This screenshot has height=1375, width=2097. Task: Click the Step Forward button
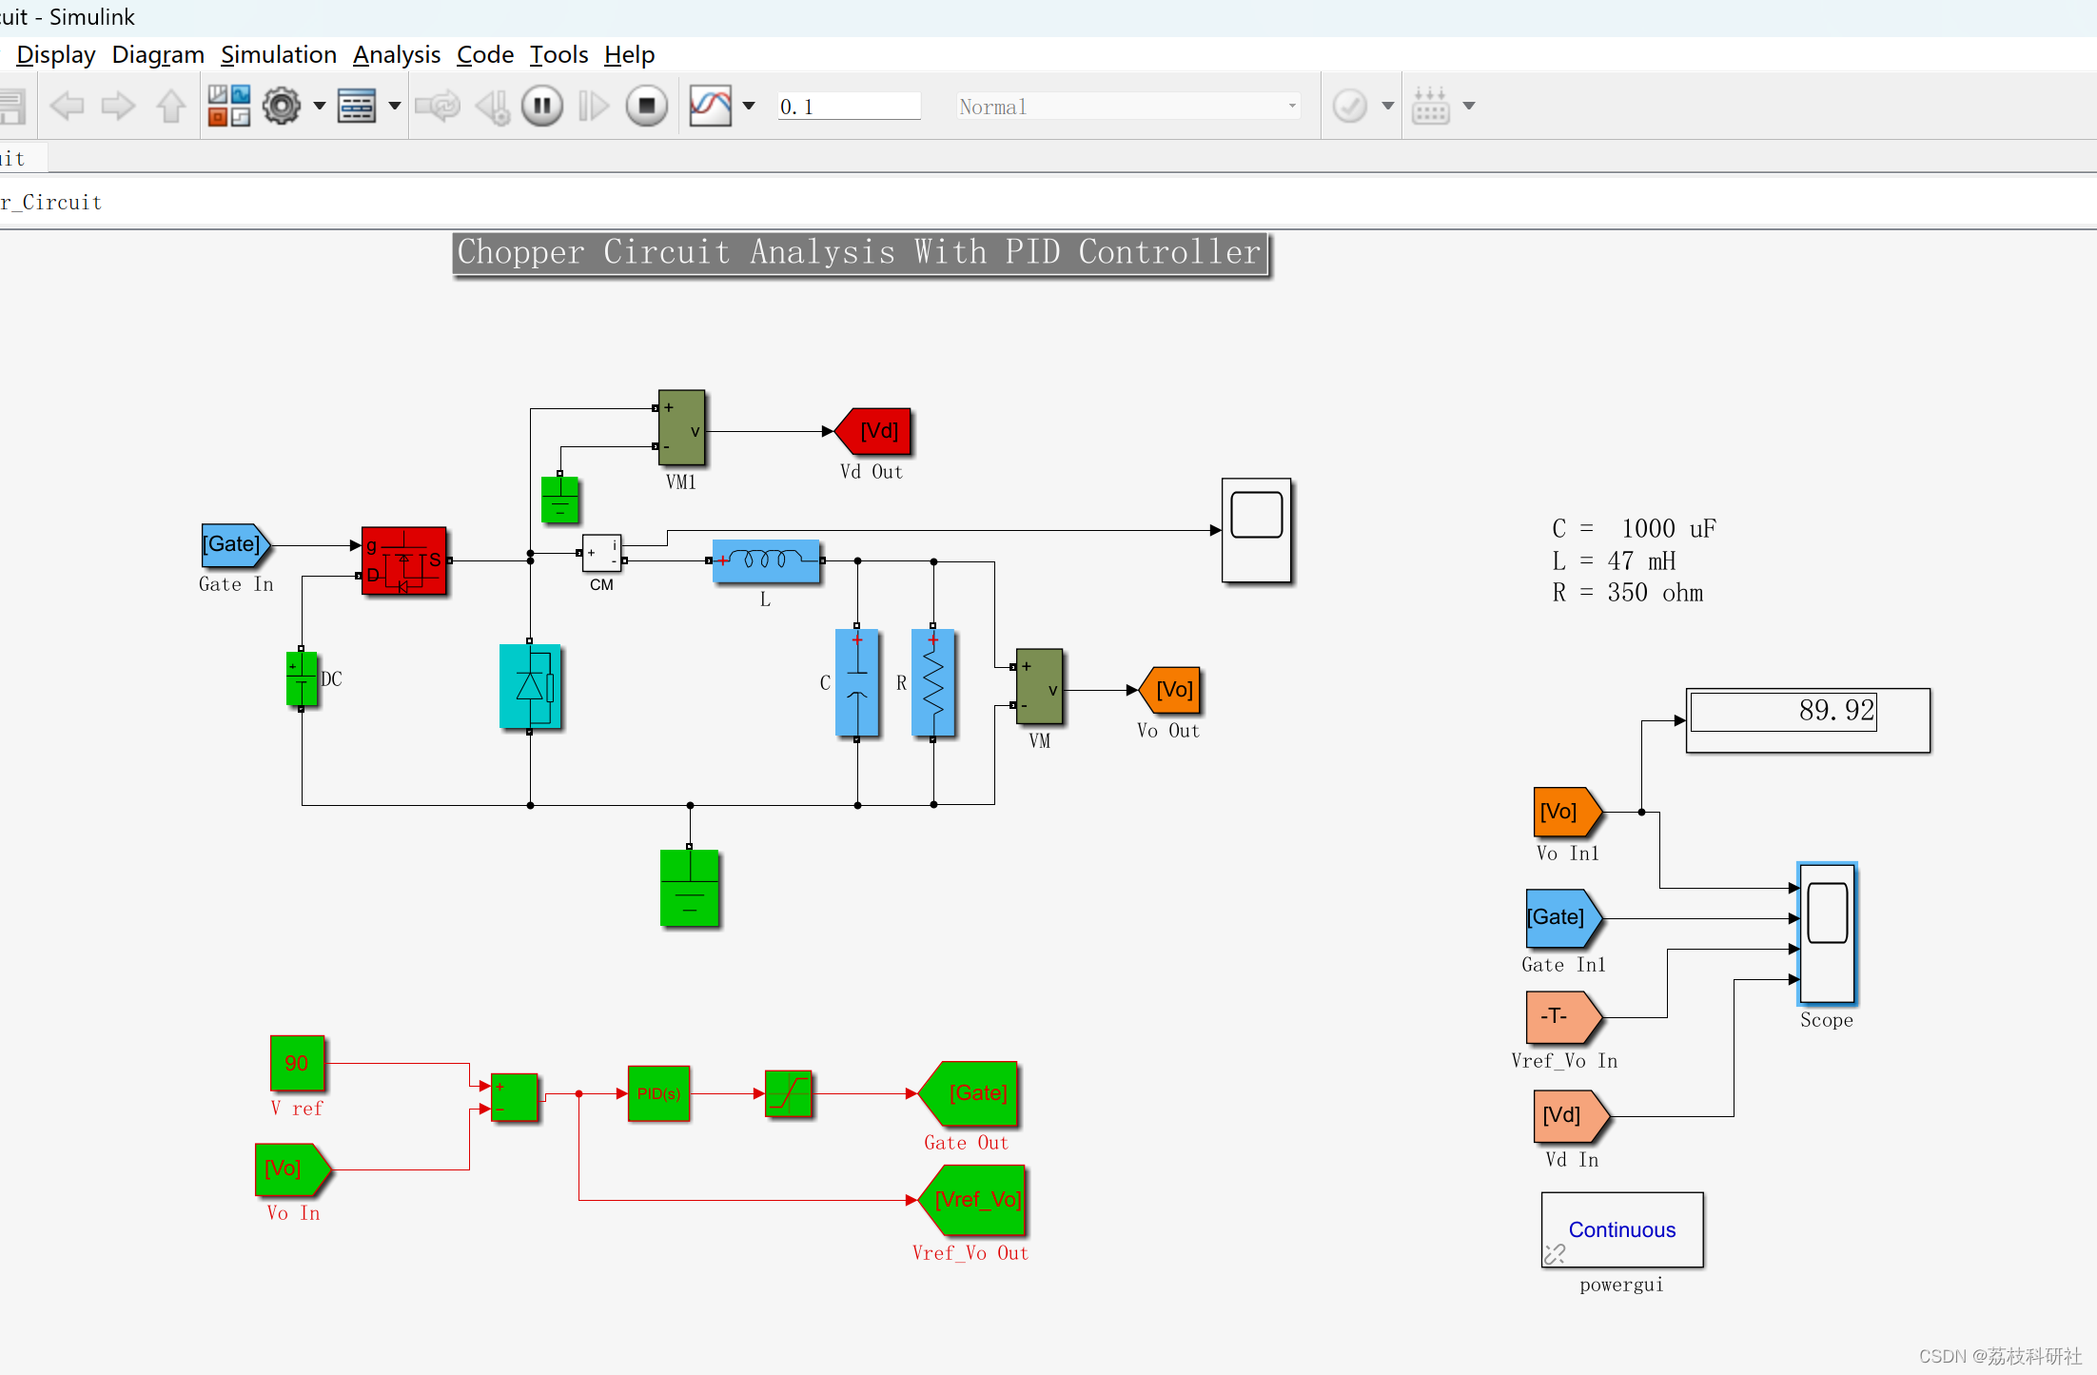pos(594,106)
